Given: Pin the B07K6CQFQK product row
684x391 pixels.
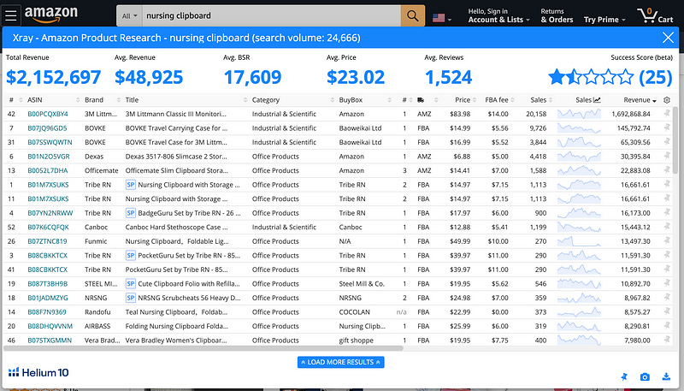Looking at the screenshot, I should (x=667, y=227).
